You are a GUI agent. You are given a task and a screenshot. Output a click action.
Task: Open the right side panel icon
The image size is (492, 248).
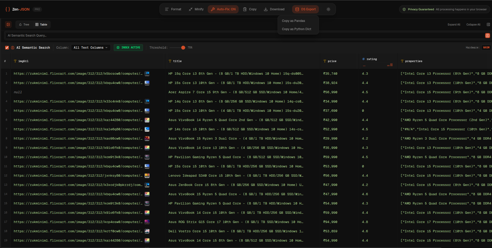pos(488,24)
